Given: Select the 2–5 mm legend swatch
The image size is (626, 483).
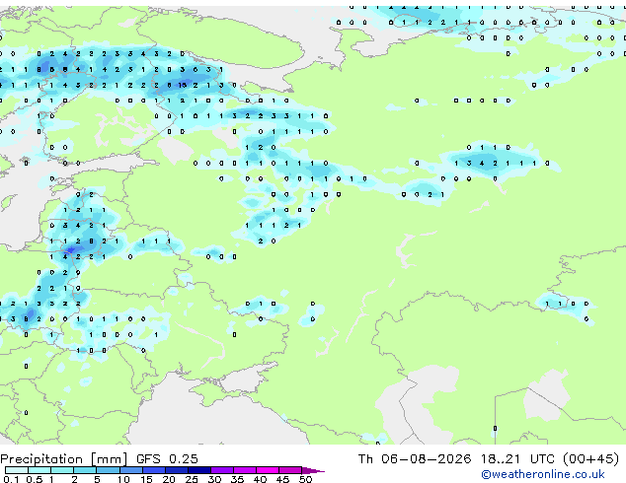Looking at the screenshot, I should click(x=85, y=470).
